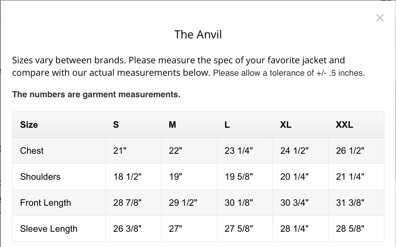Select the L size column header
The image size is (396, 247).
(x=227, y=125)
